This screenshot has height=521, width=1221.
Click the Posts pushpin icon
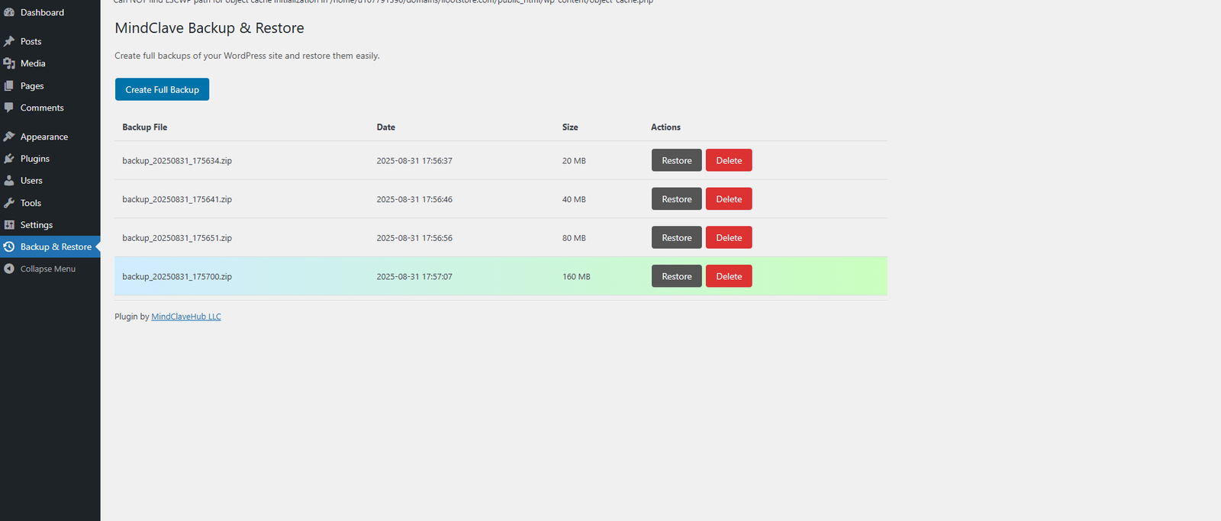point(9,41)
